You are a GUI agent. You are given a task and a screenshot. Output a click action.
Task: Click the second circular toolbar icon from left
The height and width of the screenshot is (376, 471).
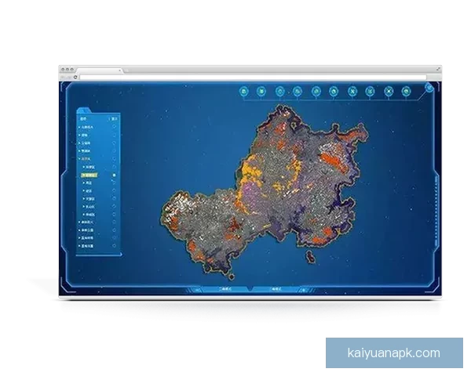[262, 92]
